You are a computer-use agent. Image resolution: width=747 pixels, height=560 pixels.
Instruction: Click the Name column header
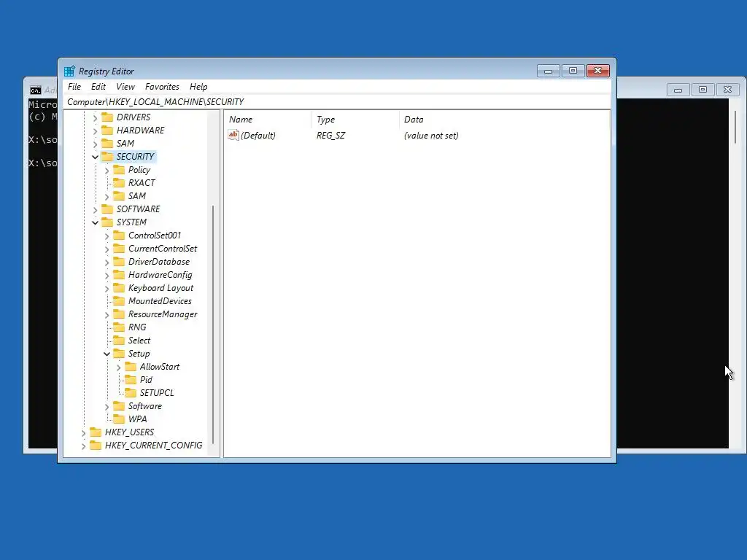tap(268, 120)
